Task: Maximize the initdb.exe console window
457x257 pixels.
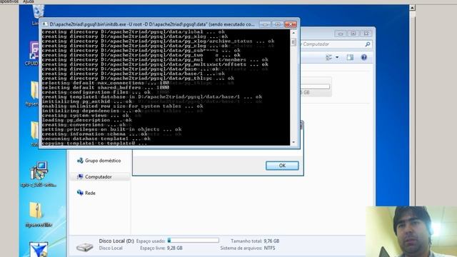Action: (278, 24)
